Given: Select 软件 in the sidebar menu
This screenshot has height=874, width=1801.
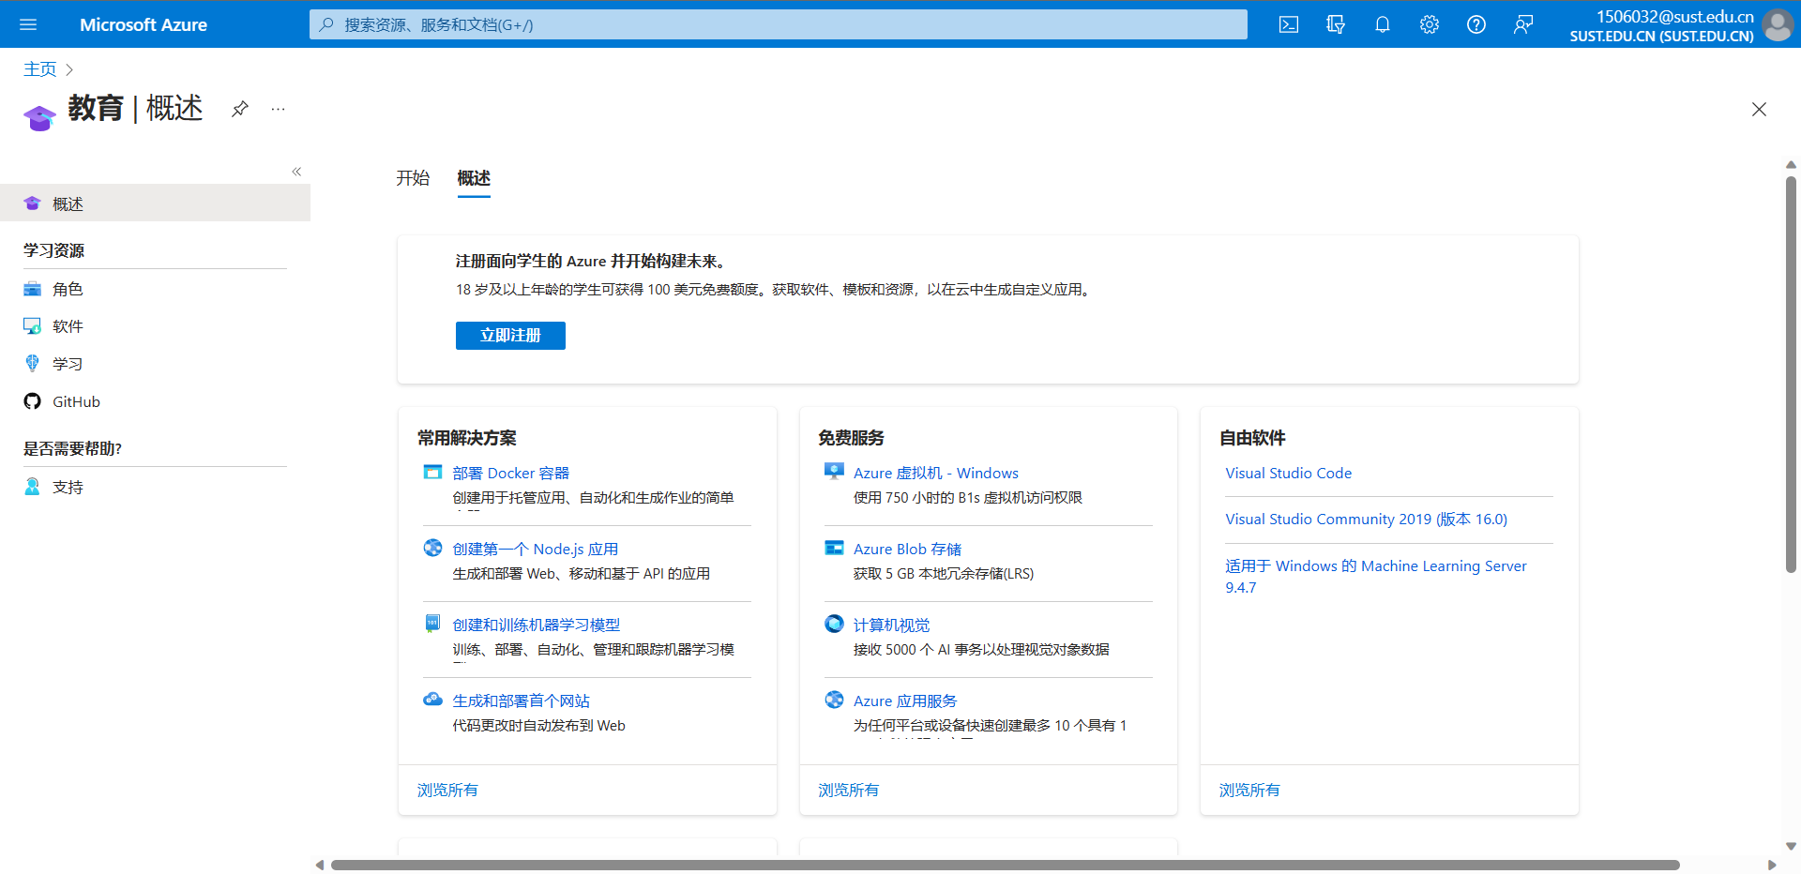Looking at the screenshot, I should point(68,326).
